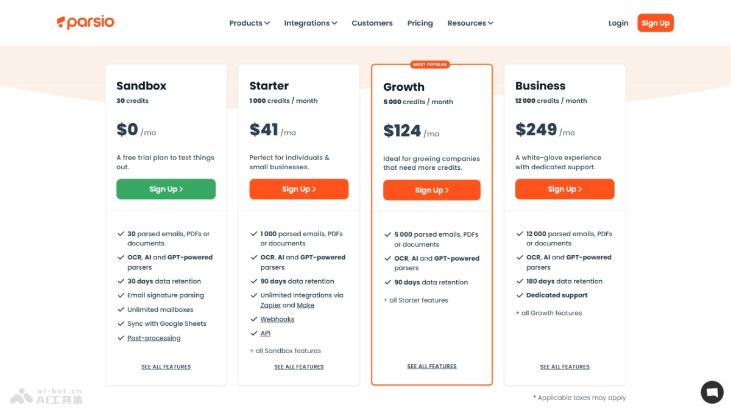Follow the Zapier integration link
Screen dimensions: 731x411
[270, 305]
